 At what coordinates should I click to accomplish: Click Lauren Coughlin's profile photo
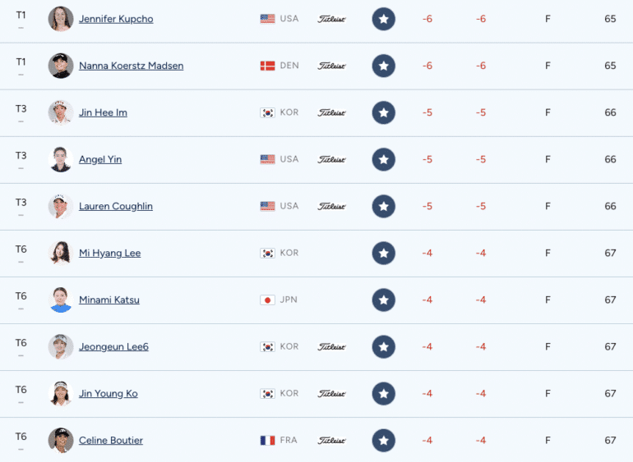tap(61, 206)
